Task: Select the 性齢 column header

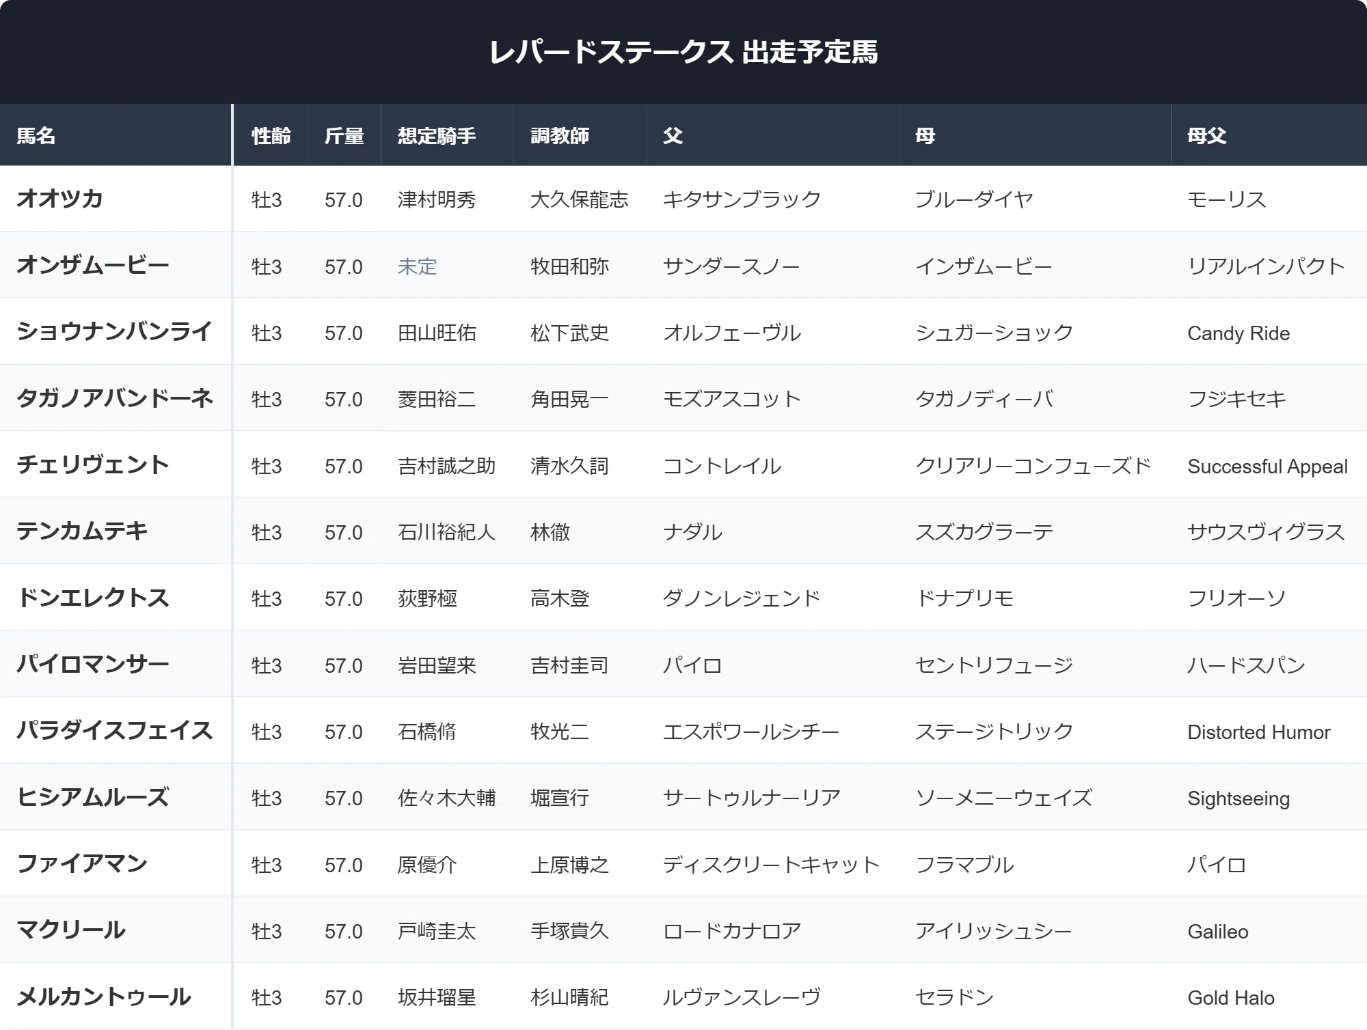Action: coord(271,136)
